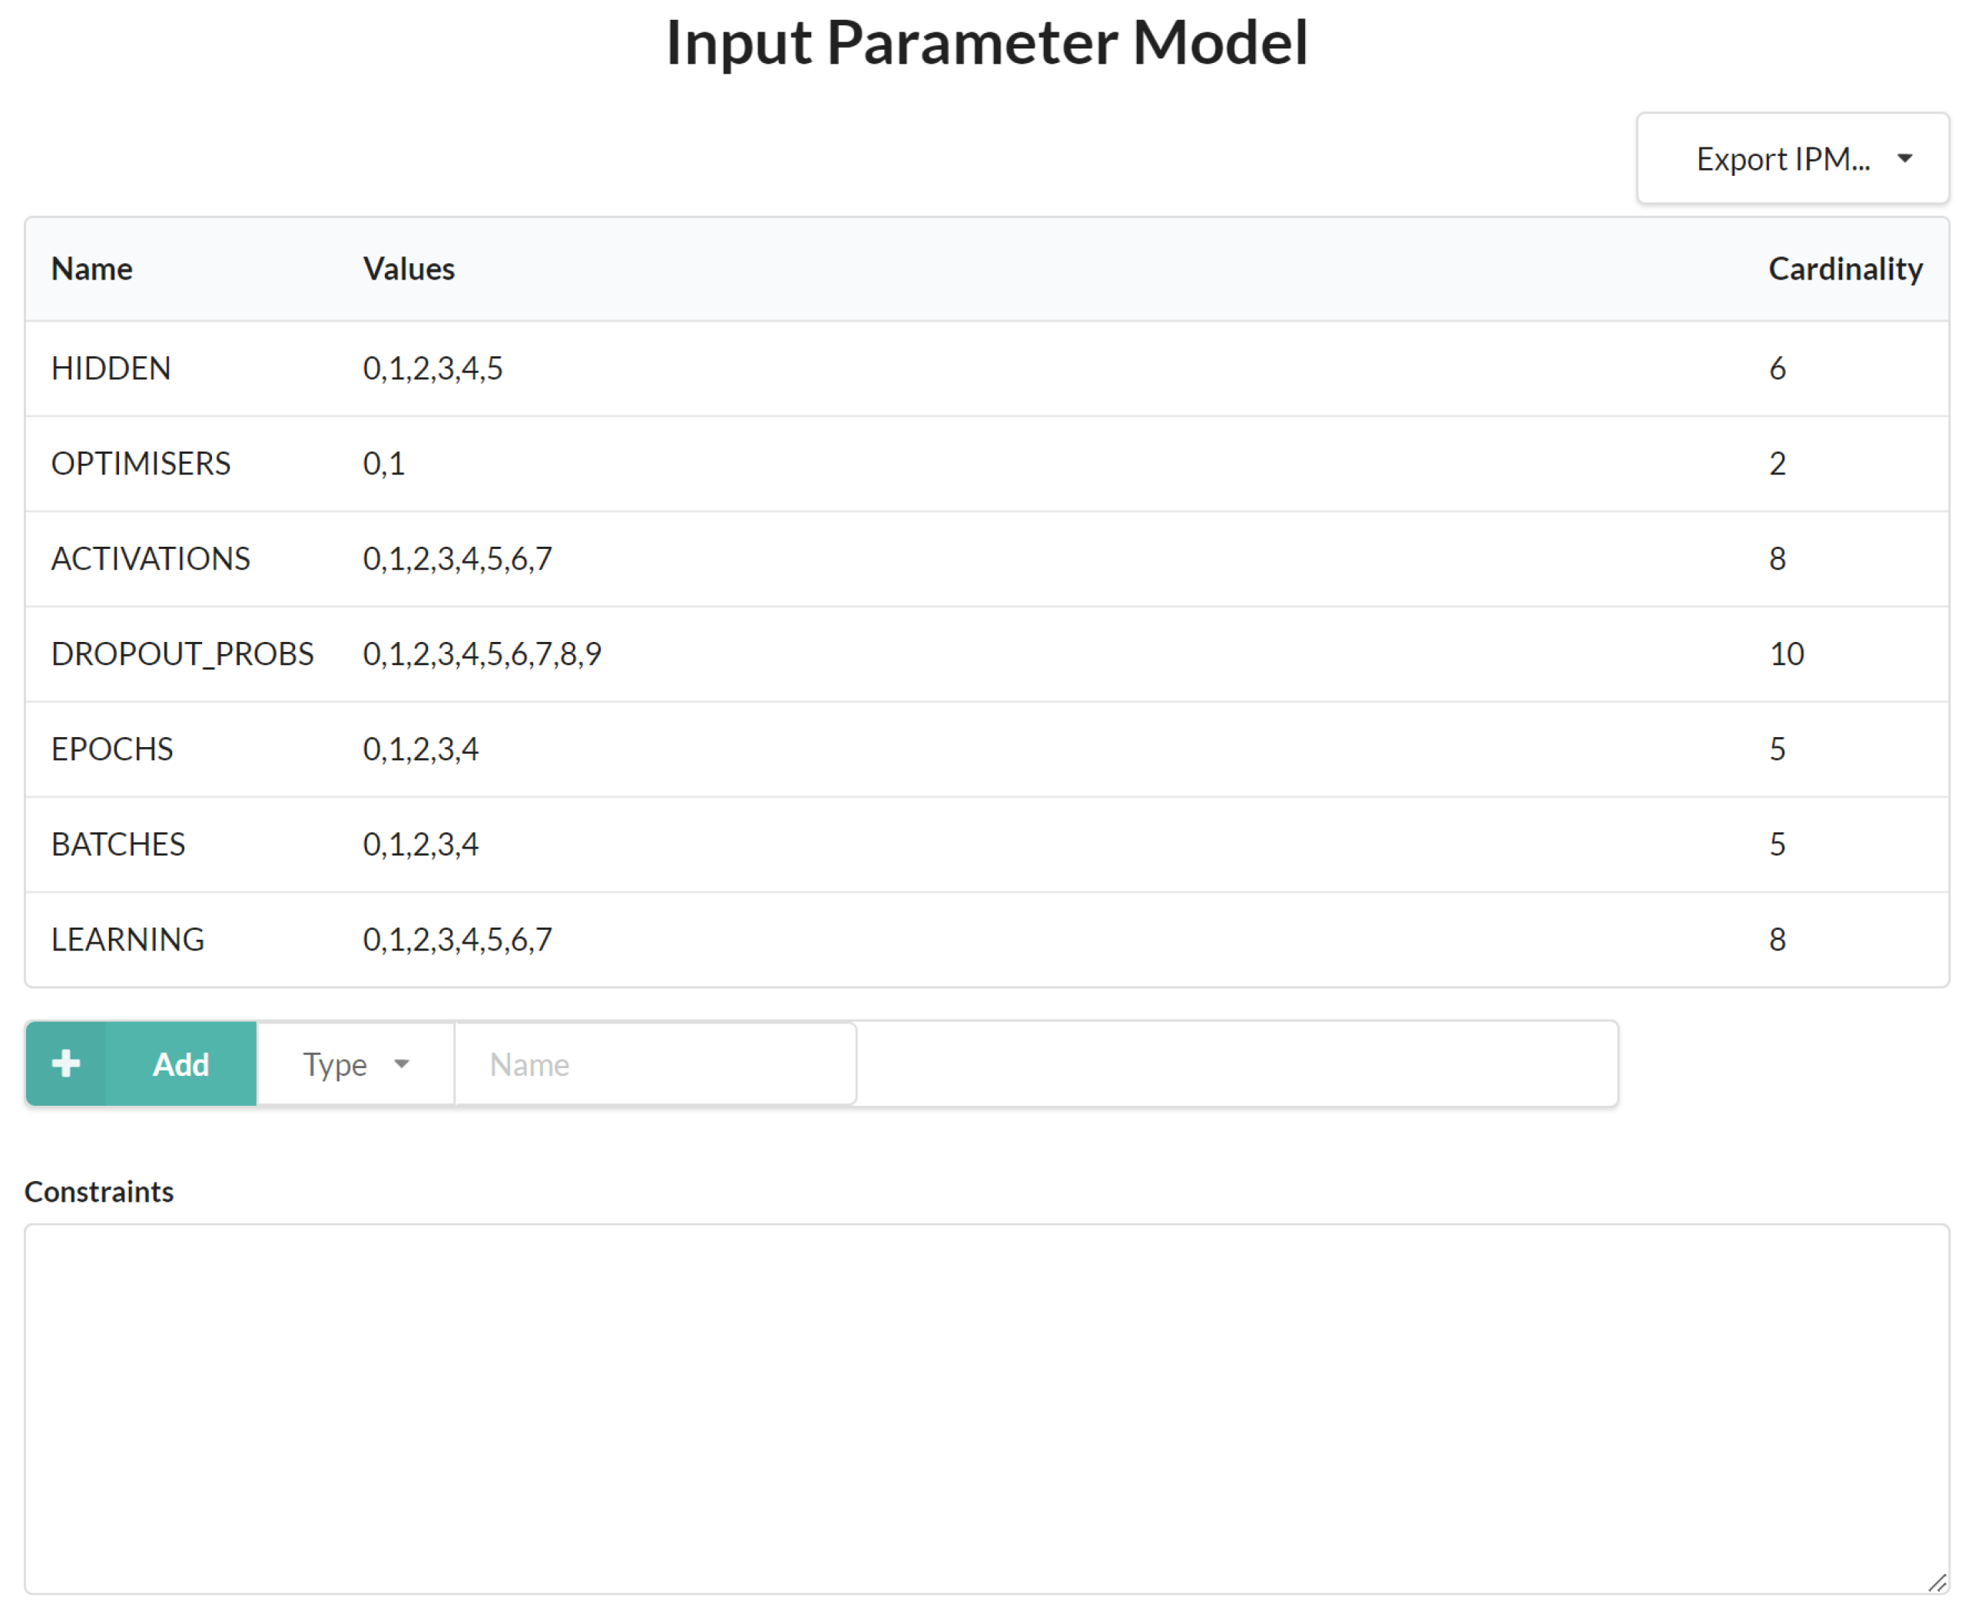Screen dimensions: 1975x1611
Task: Click the Cardinality column header
Action: pyautogui.click(x=1844, y=269)
